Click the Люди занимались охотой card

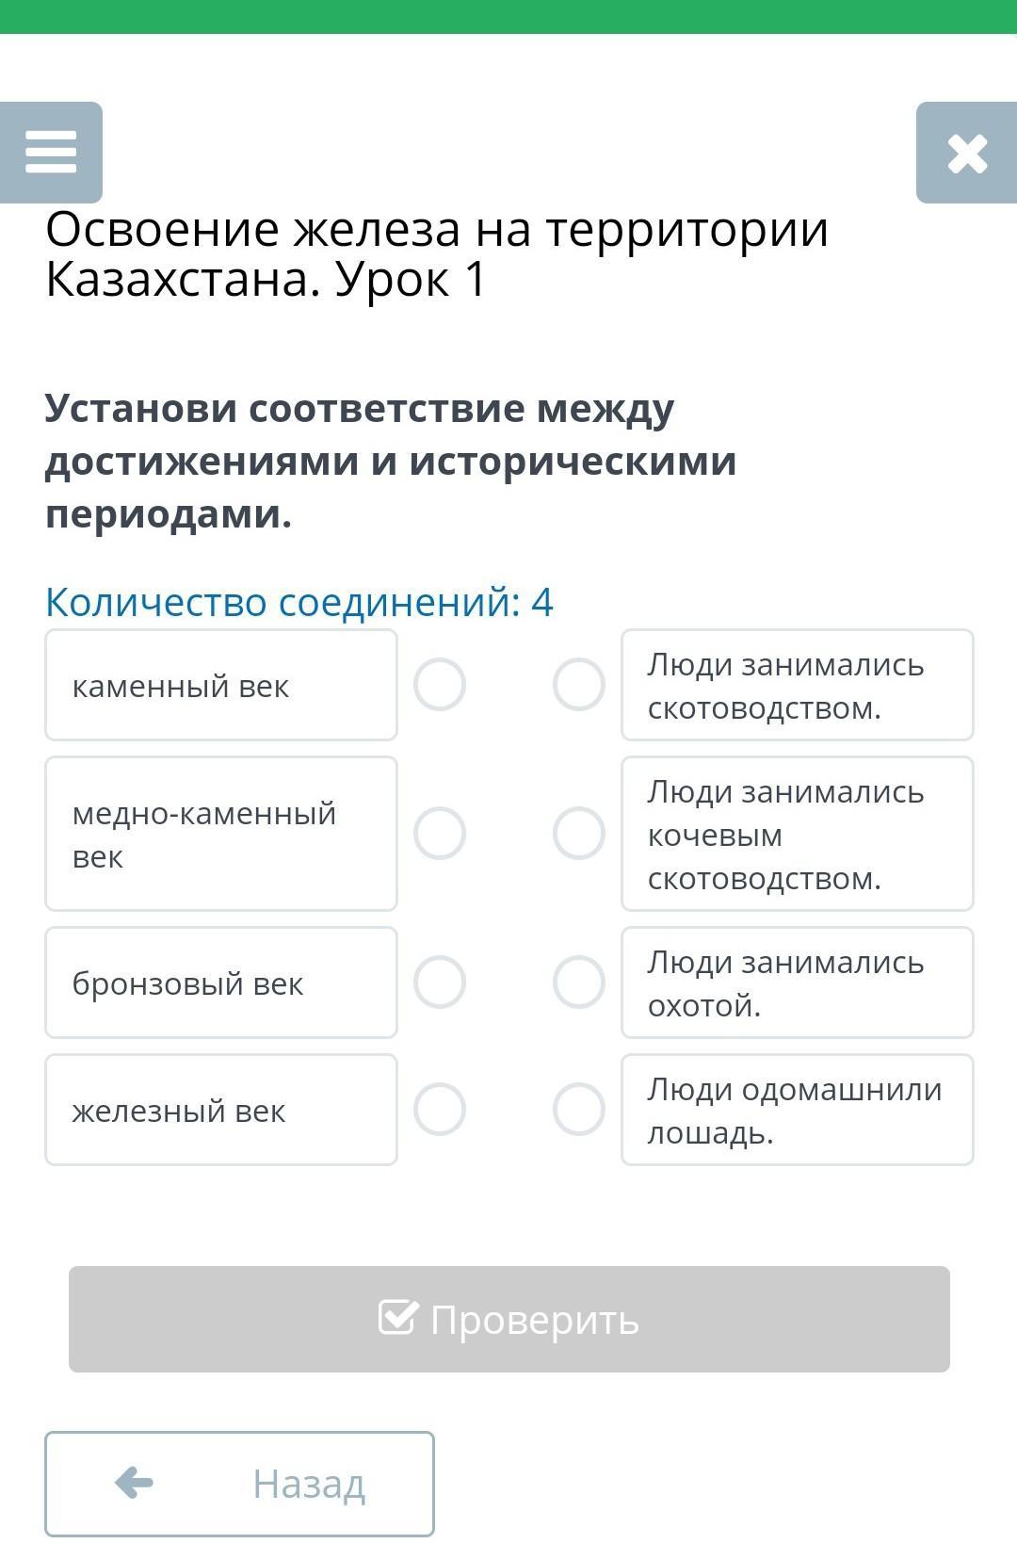click(x=797, y=983)
